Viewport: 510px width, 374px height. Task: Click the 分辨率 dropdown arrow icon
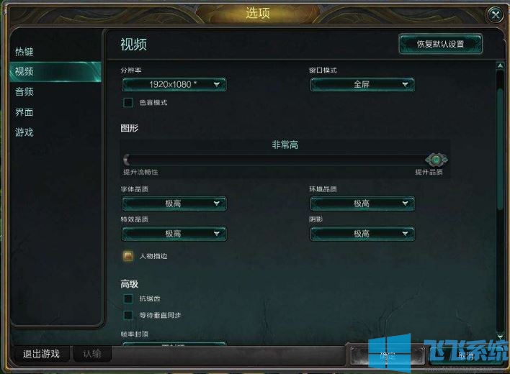(217, 84)
